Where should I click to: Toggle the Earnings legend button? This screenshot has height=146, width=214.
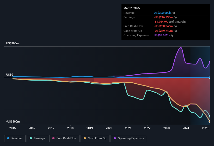(37, 138)
